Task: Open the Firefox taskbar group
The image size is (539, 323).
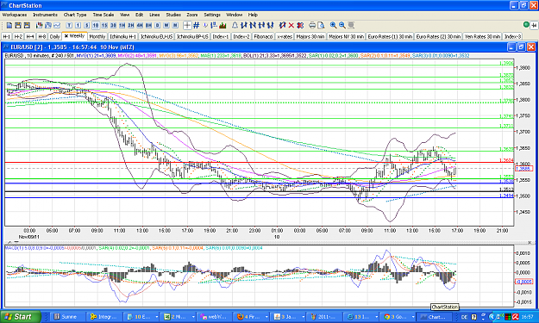Action: tap(250, 316)
